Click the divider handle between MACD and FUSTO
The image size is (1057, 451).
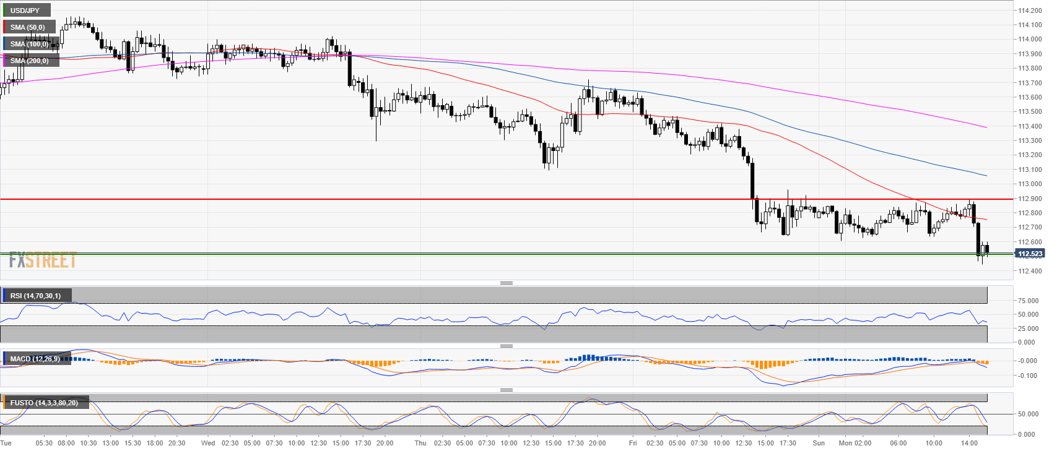click(x=506, y=390)
